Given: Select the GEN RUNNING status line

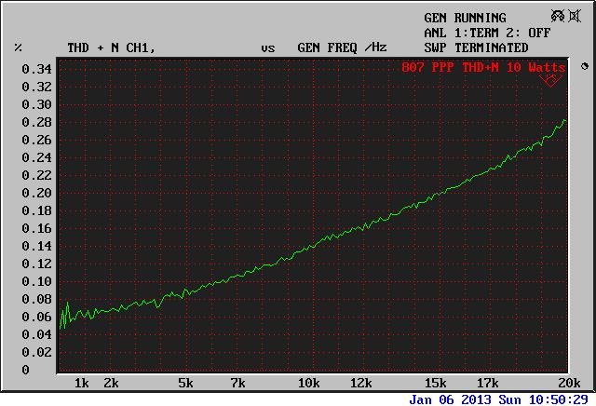Looking at the screenshot, I should 465,18.
